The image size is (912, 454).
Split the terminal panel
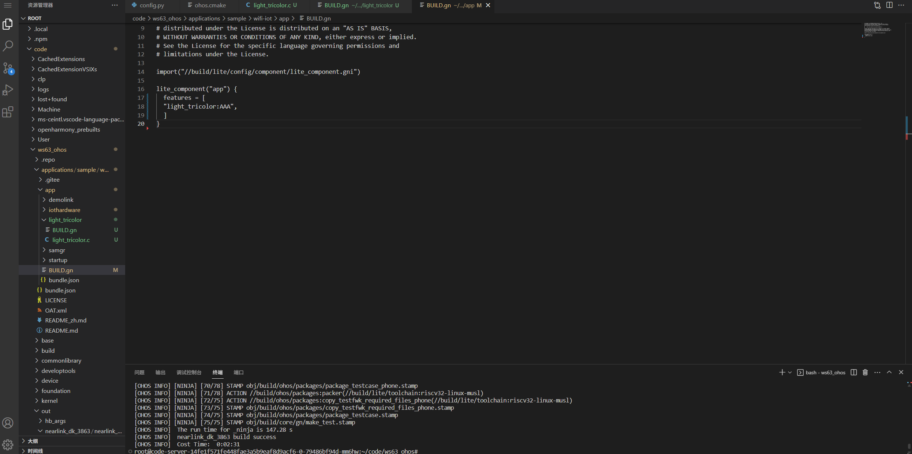click(x=853, y=372)
